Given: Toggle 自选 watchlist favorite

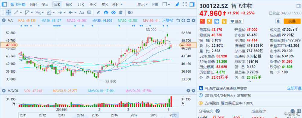Looking at the screenshot, I should click(236, 21).
